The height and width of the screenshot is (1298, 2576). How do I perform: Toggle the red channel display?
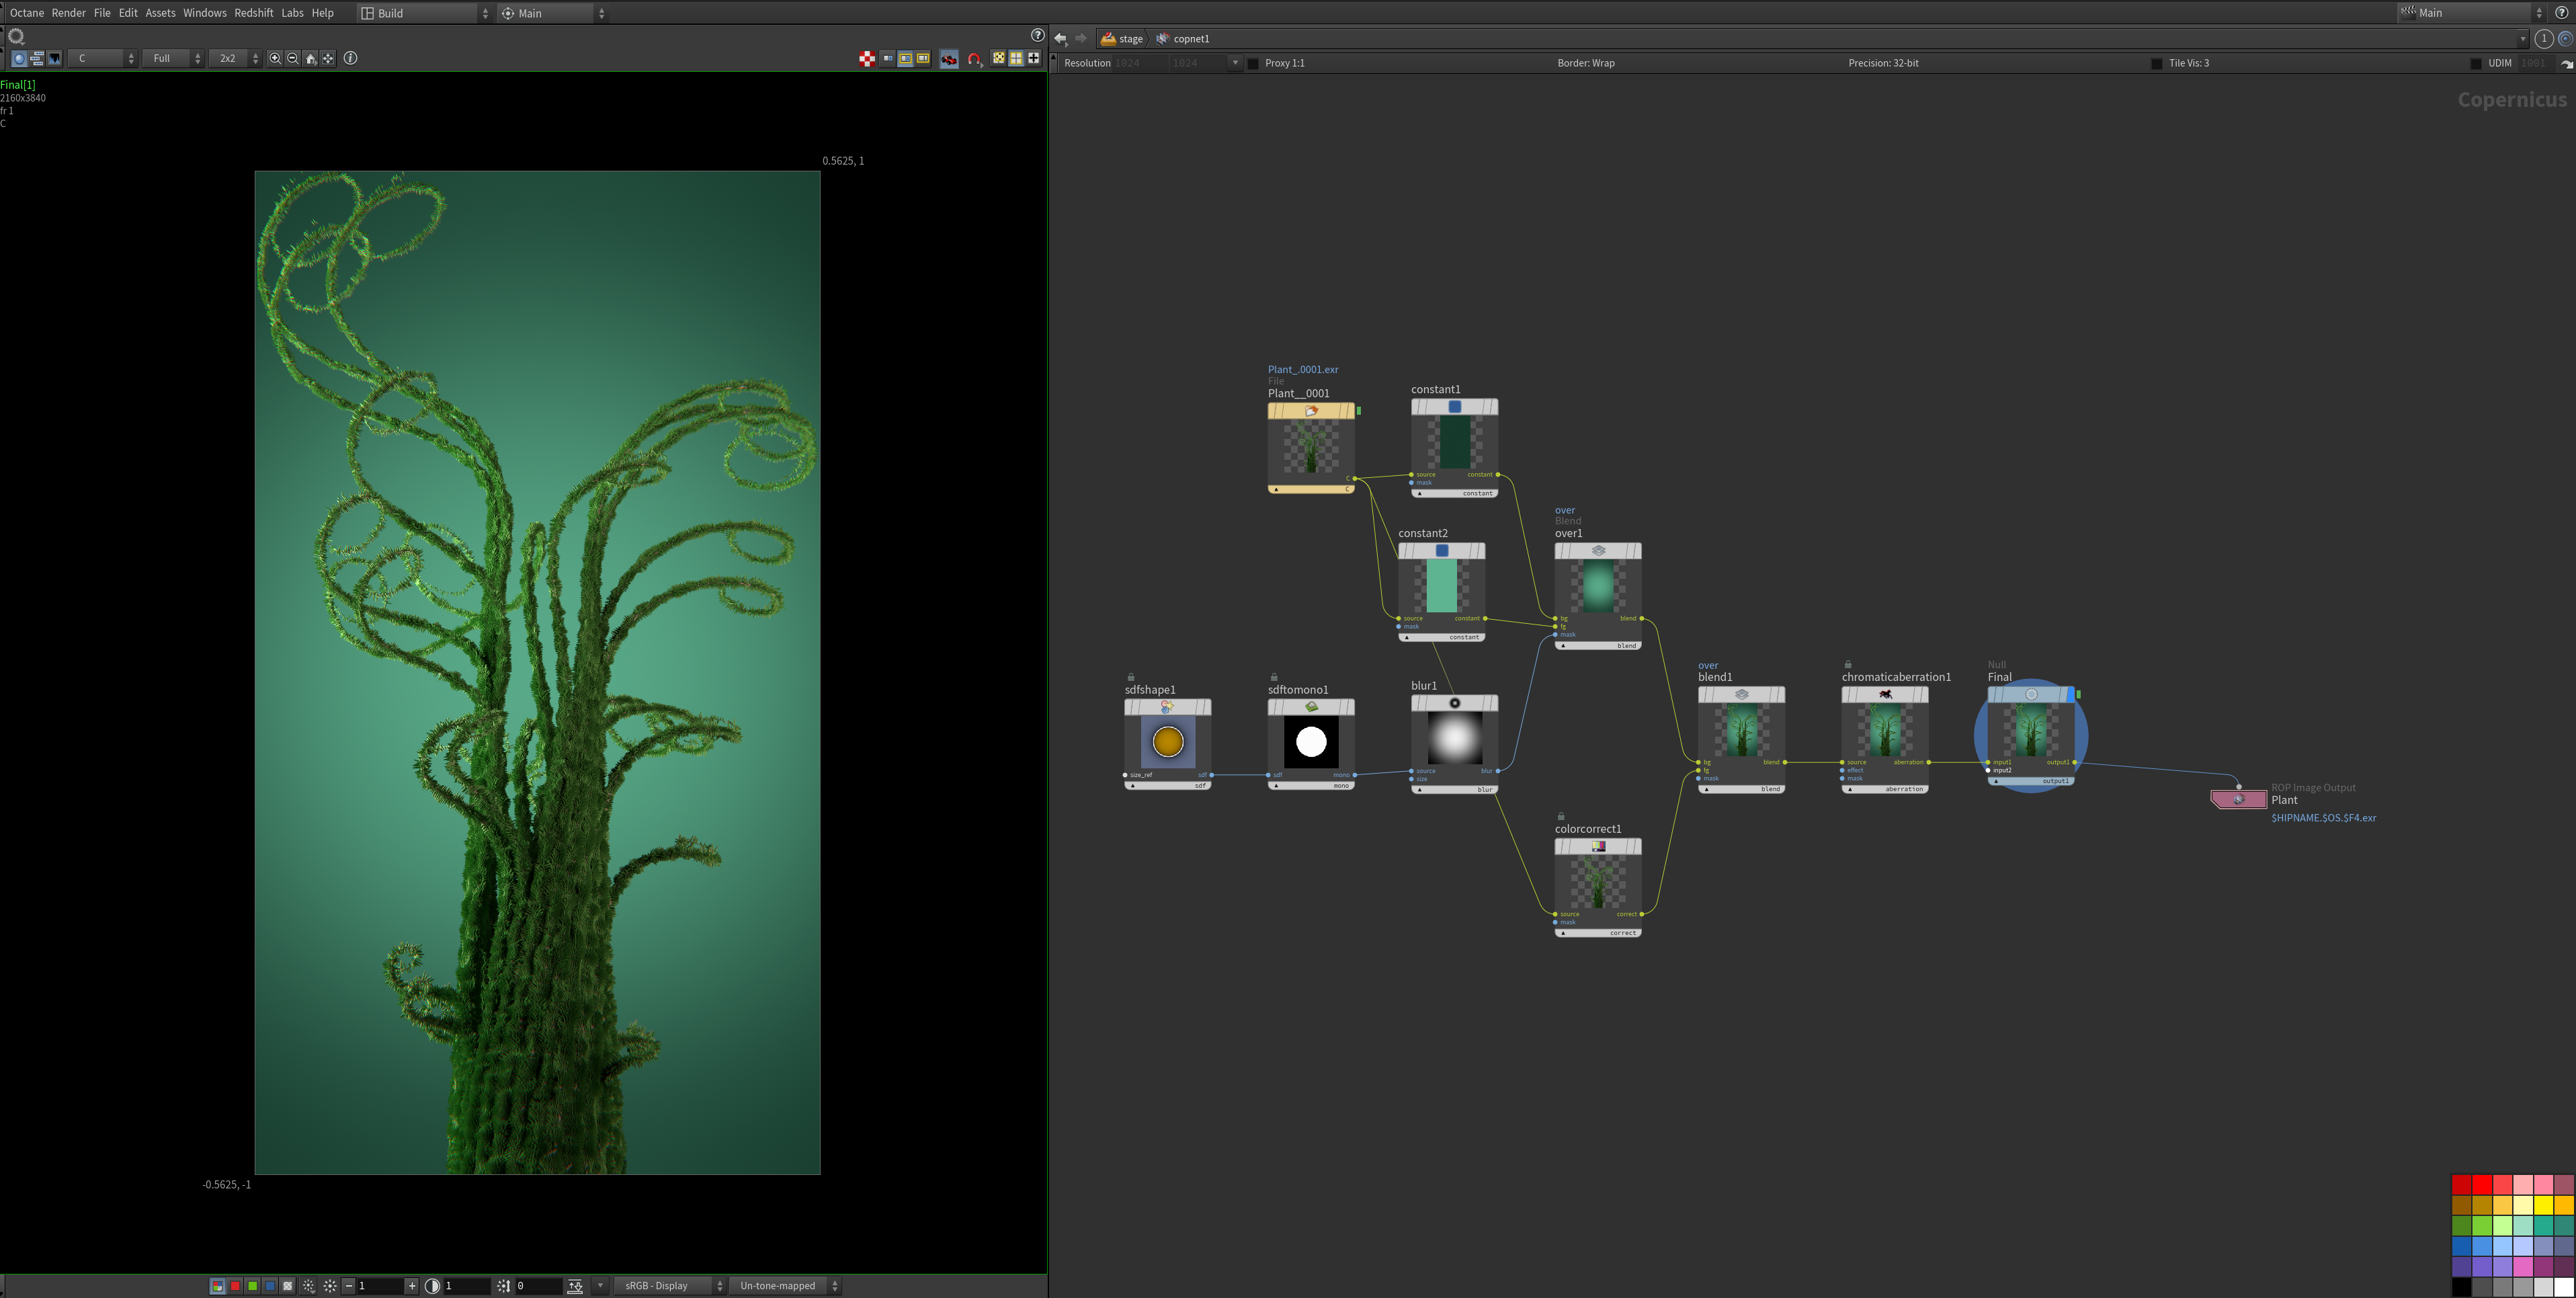tap(235, 1286)
